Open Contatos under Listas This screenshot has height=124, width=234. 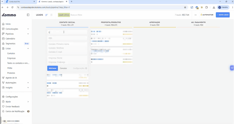tap(11, 53)
